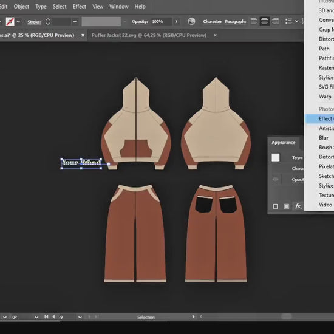Click the Type fill color swatch
The width and height of the screenshot is (334, 334).
[276, 158]
